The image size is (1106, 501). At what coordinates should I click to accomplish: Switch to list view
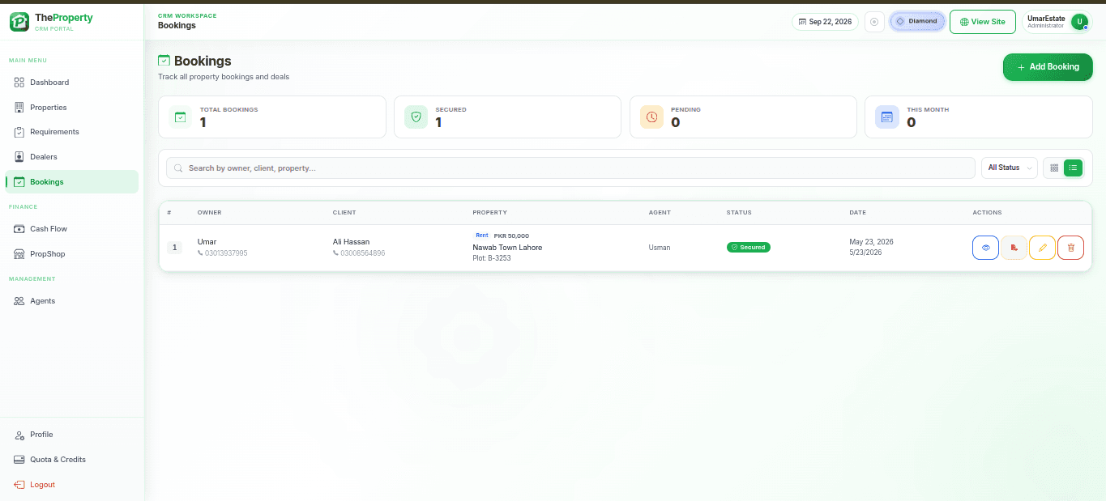[x=1073, y=168]
